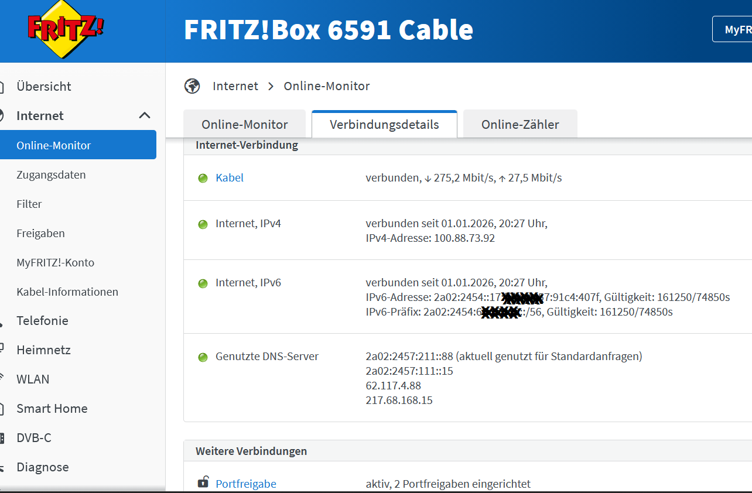Select the Verbindungsdetails tab
752x493 pixels.
[384, 124]
